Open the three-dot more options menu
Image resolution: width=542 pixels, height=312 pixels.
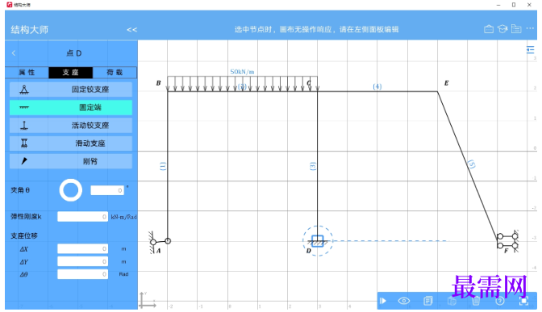point(530,29)
